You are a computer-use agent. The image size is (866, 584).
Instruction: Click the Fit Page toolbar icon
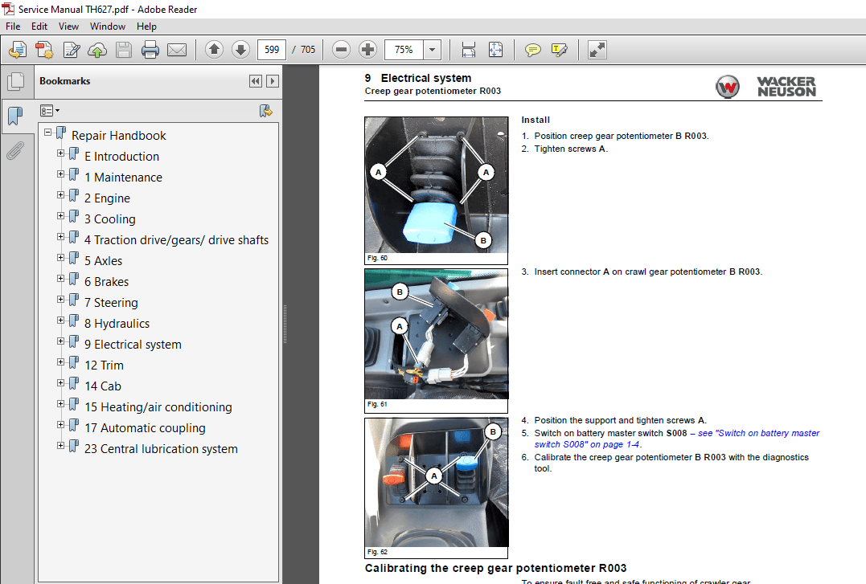click(x=495, y=49)
